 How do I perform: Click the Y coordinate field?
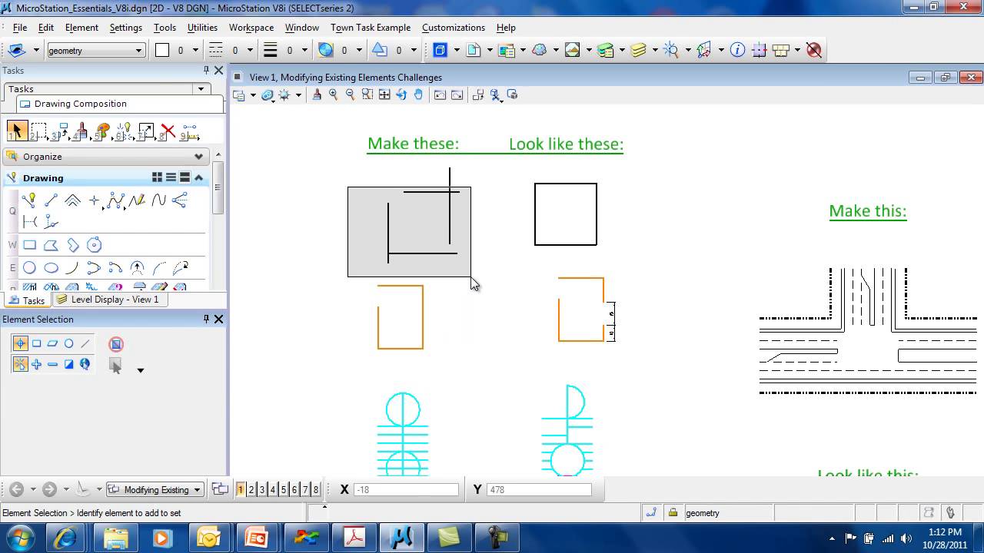pyautogui.click(x=539, y=489)
